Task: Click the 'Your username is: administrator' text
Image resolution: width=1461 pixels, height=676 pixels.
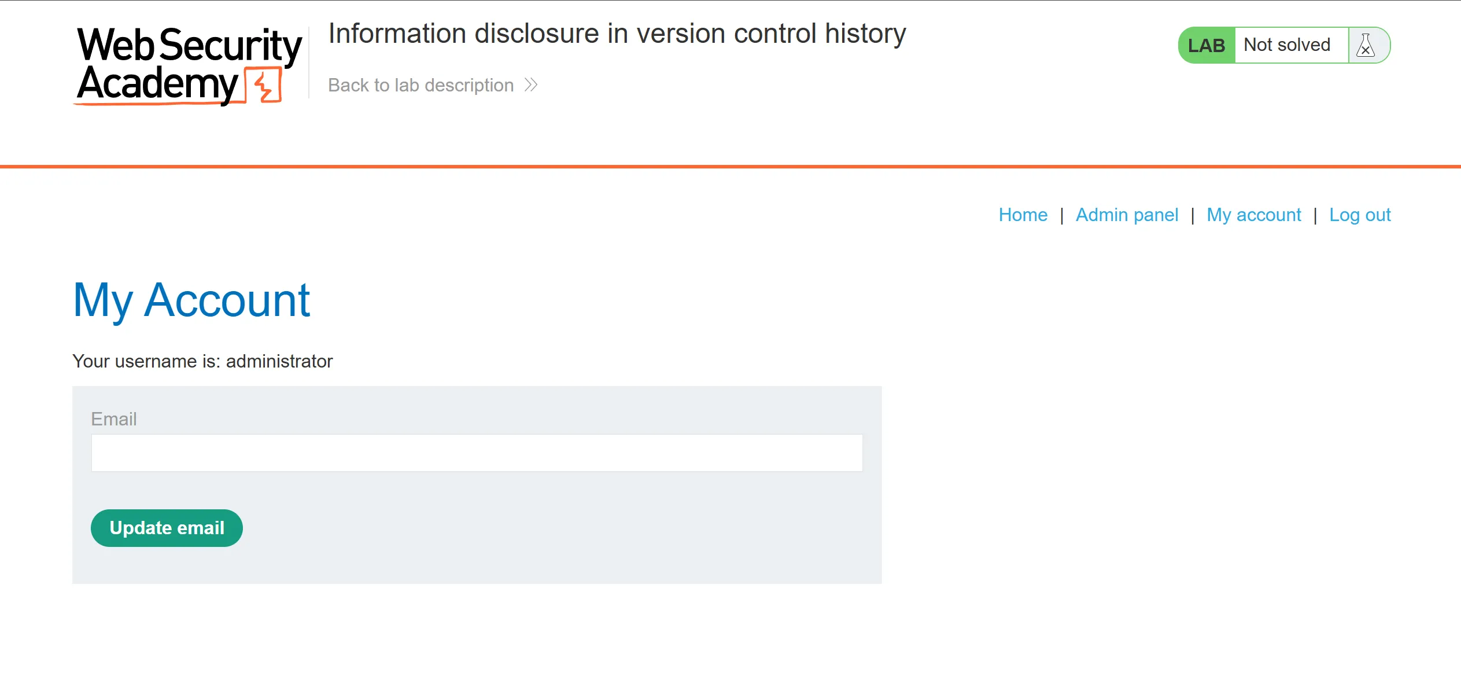Action: point(202,361)
